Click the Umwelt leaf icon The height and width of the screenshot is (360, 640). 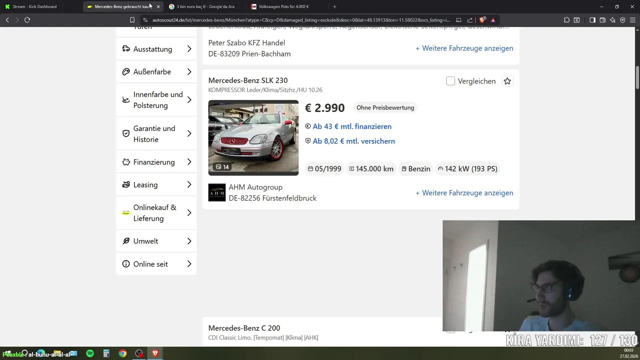(x=126, y=241)
